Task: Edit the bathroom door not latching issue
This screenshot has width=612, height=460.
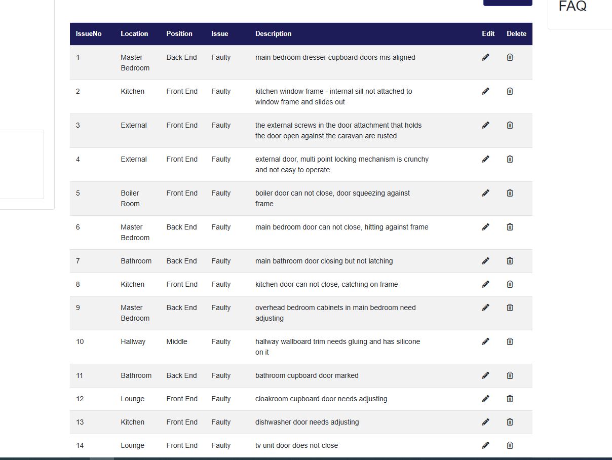Action: 485,261
